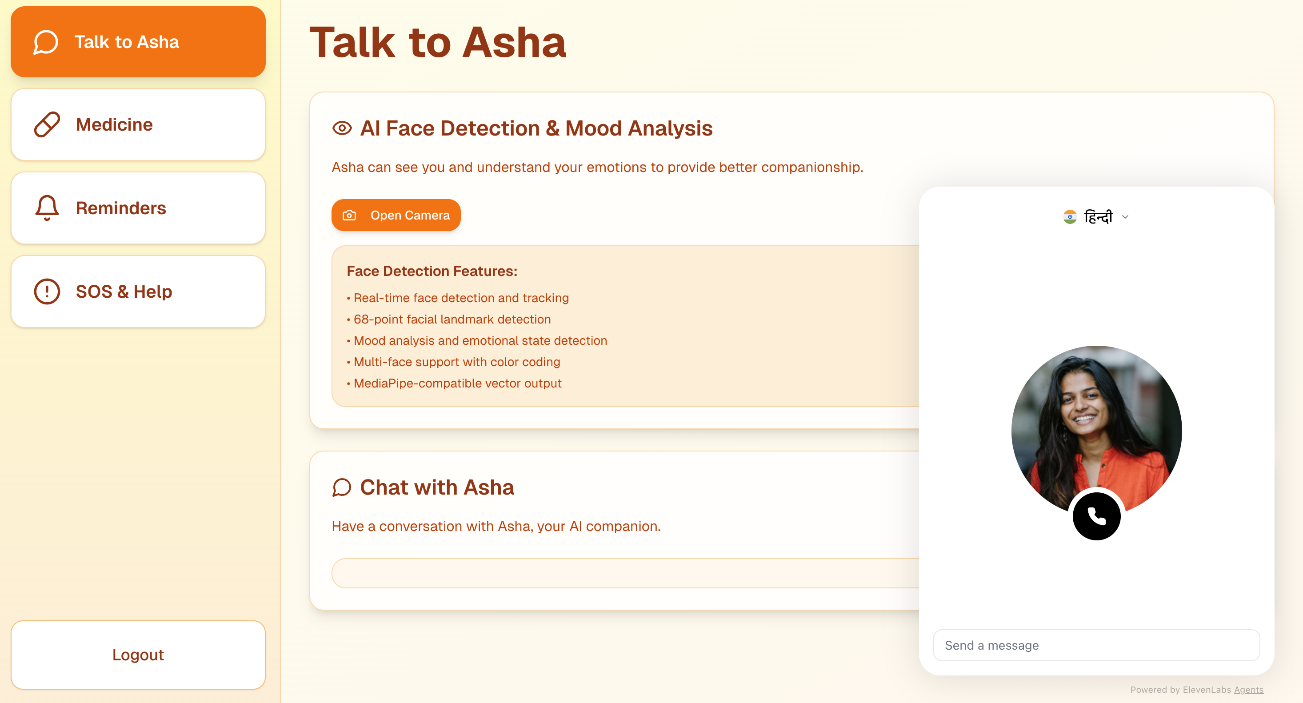Open the Talk to Asha section
Screen dimensions: 1303x703
[x=138, y=41]
